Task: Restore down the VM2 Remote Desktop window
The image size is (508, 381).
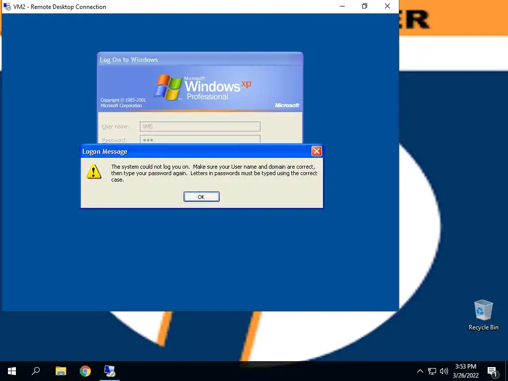Action: [x=365, y=6]
